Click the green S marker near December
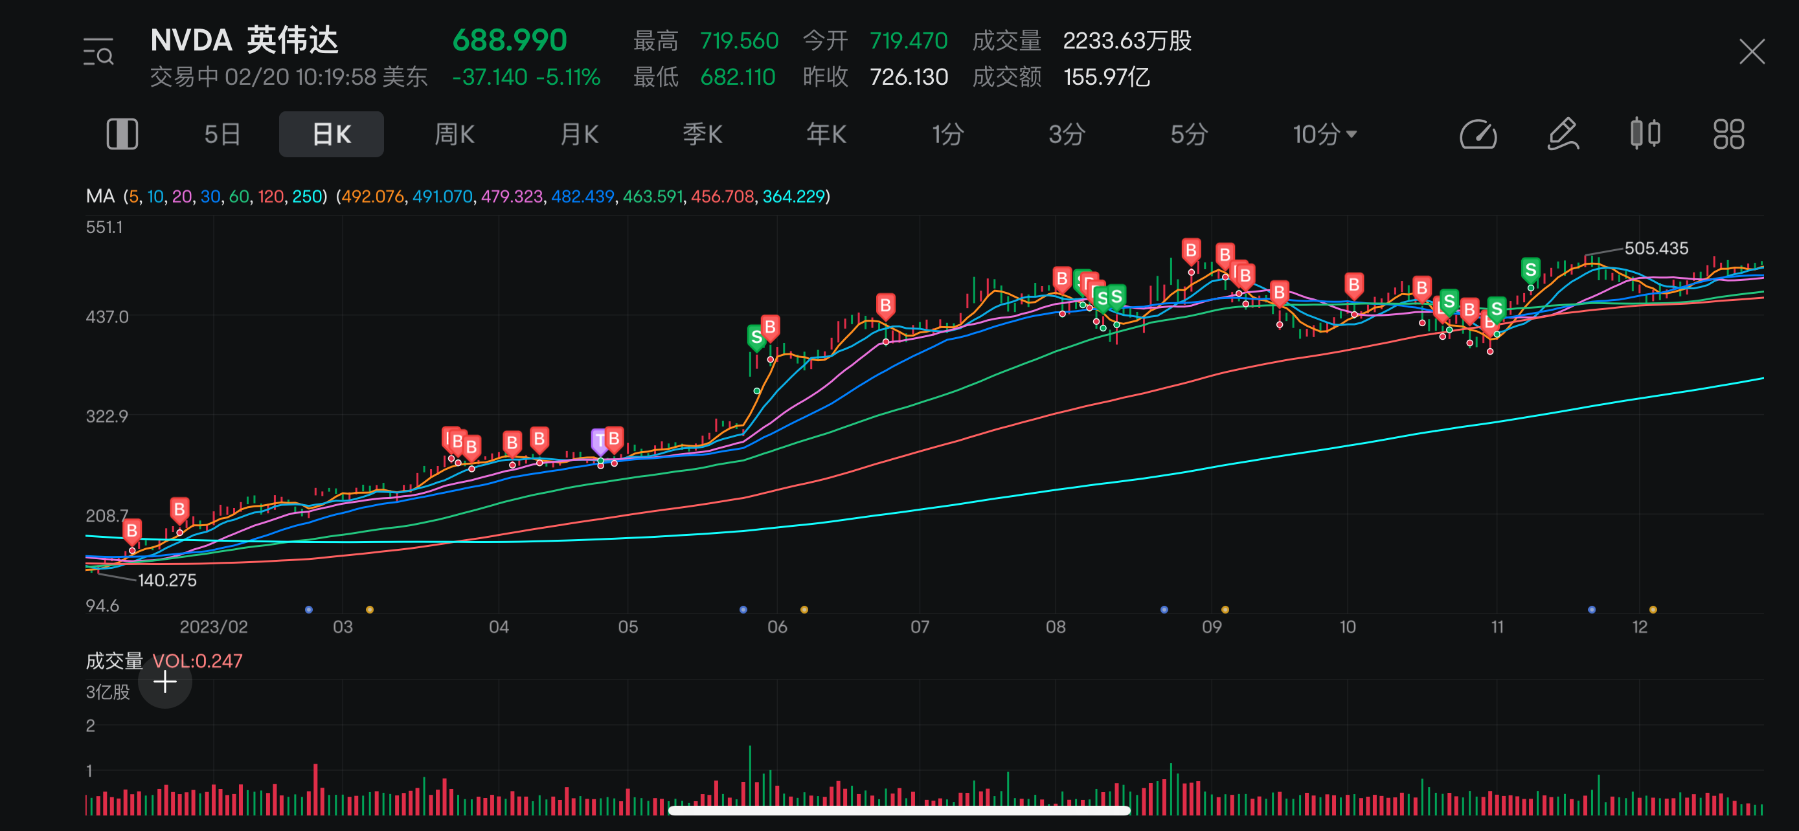This screenshot has width=1799, height=831. (1530, 270)
